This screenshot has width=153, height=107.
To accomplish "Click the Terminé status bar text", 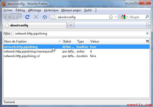I will pos(9,102).
